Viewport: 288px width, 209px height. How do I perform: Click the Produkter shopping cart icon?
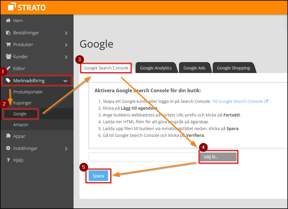[x=8, y=45]
